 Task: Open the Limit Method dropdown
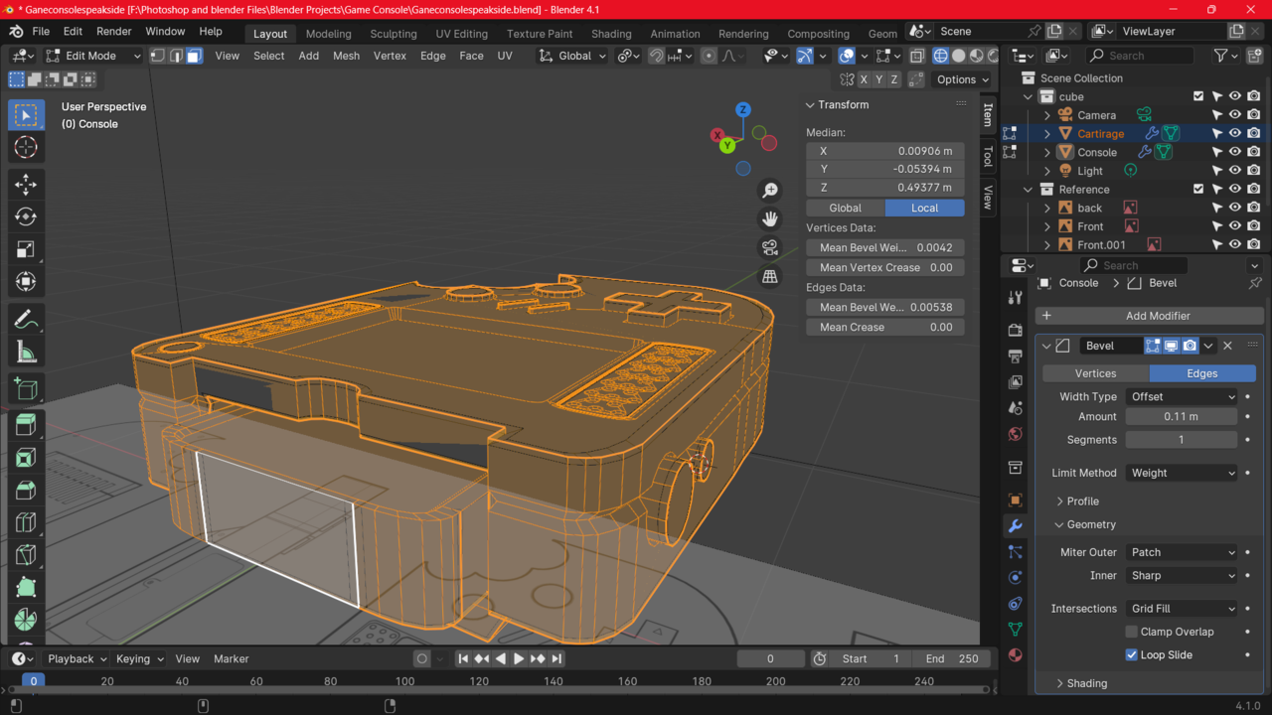1182,472
